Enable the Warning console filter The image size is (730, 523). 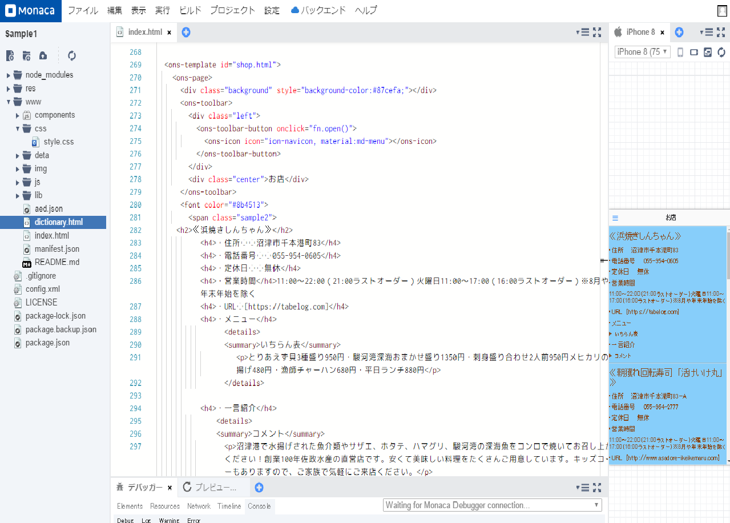tap(169, 520)
